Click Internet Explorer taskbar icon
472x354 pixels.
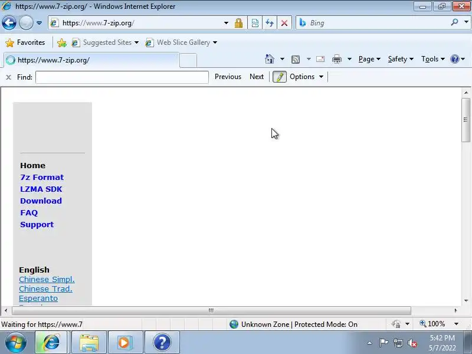[51, 342]
